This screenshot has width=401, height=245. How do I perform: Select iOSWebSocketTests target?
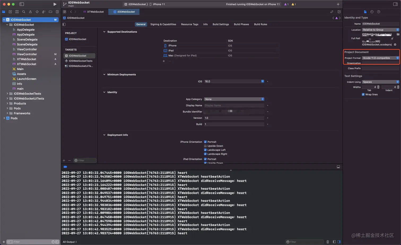pos(79,61)
